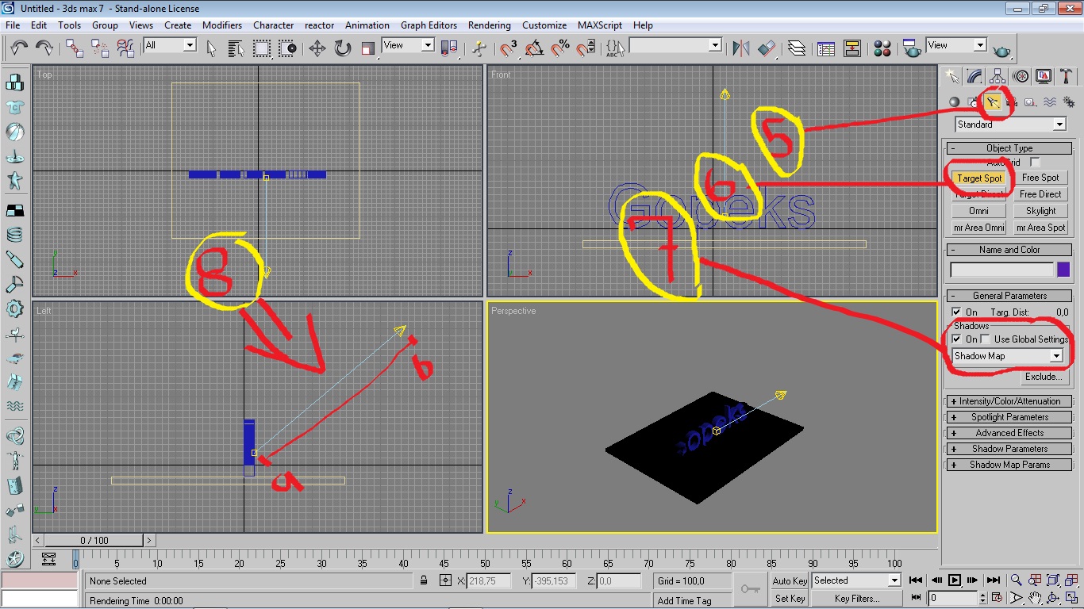Screen dimensions: 1084x609
Task: Select the Select and Rotate tool
Action: pos(341,48)
